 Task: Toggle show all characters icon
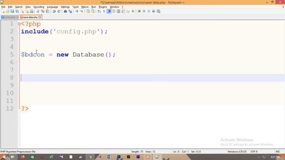tap(104, 12)
